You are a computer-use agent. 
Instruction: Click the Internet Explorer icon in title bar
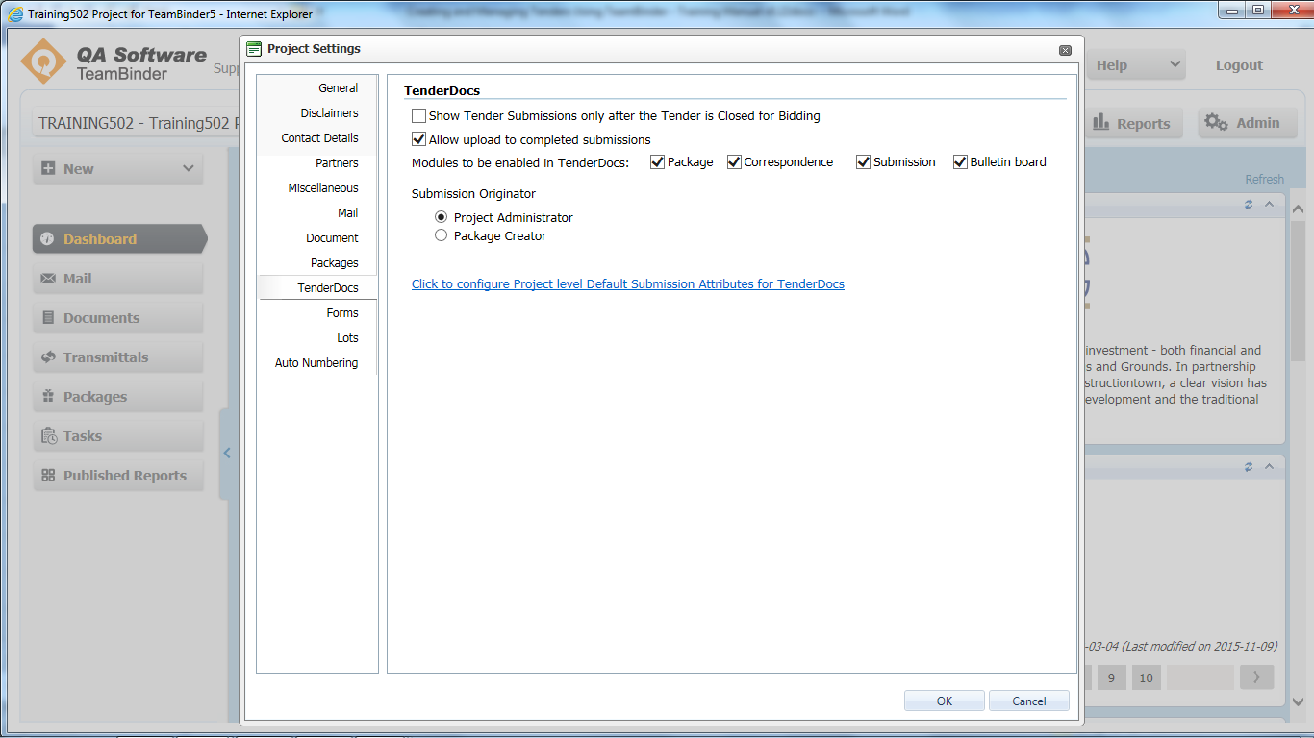click(x=15, y=14)
